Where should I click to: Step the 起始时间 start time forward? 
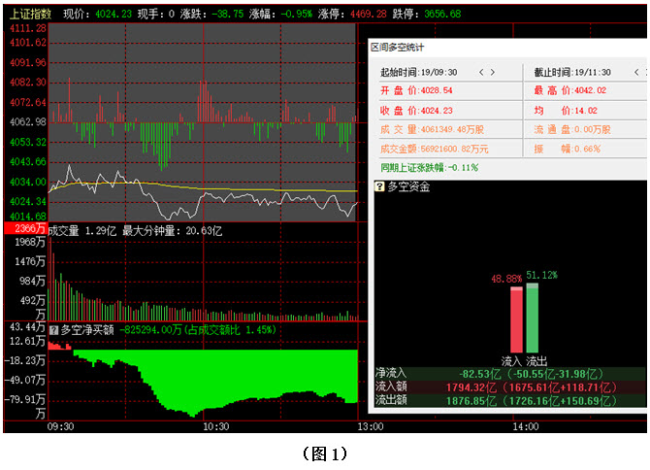point(493,73)
